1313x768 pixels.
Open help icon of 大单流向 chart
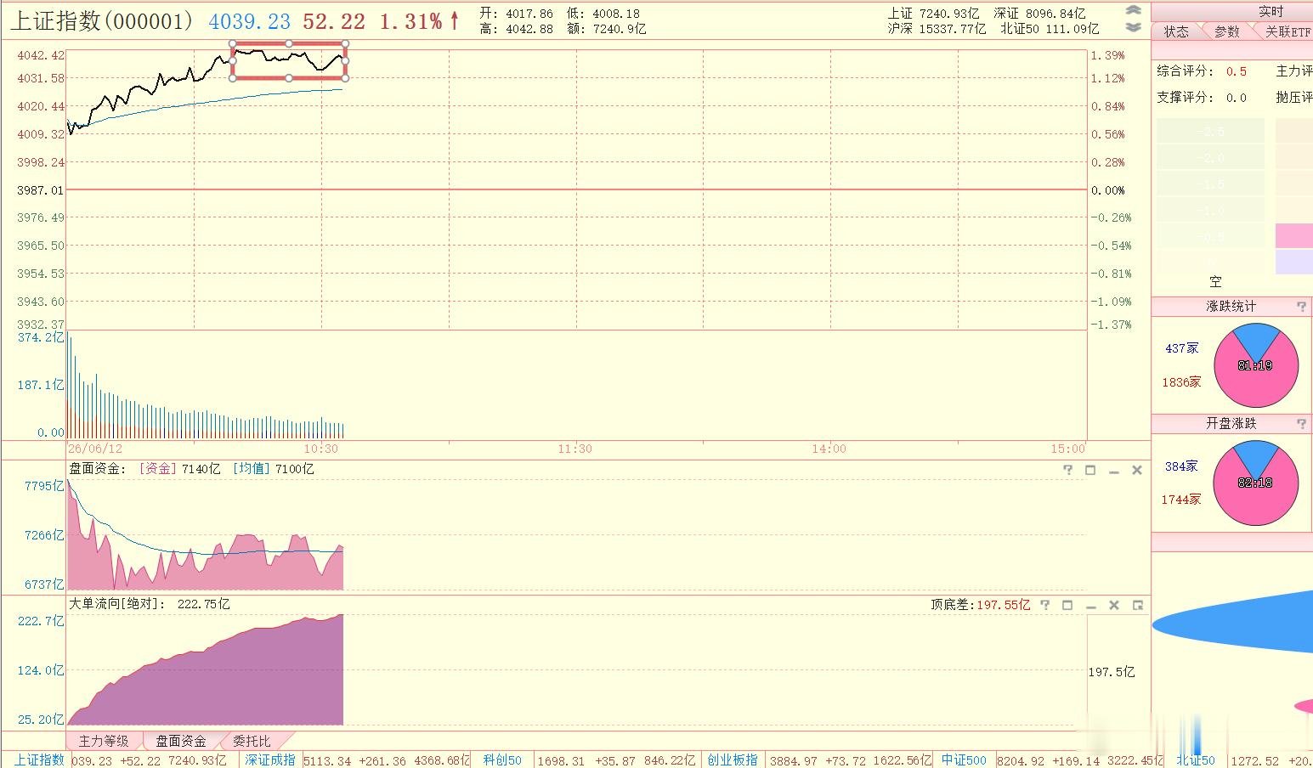1044,605
